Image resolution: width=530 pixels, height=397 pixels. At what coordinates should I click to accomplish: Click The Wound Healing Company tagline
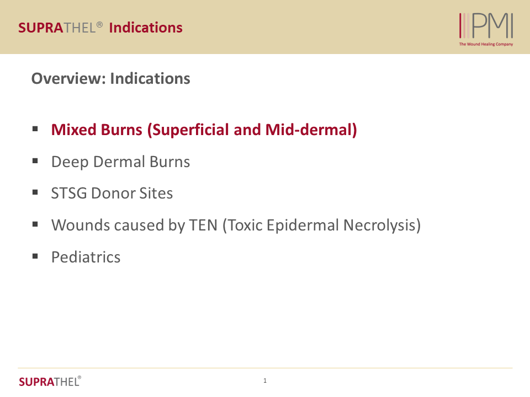[486, 44]
